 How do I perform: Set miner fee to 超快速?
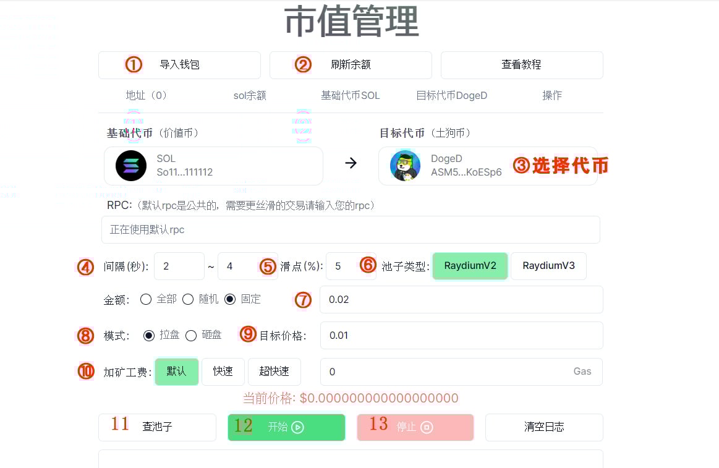click(274, 372)
